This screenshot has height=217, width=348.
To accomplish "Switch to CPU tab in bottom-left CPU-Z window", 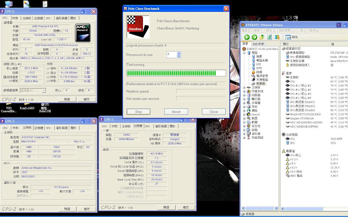I will 5,128.
